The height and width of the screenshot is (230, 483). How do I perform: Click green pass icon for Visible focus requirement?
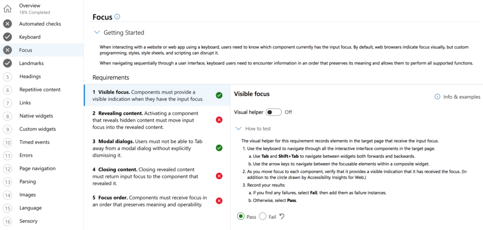tap(219, 95)
